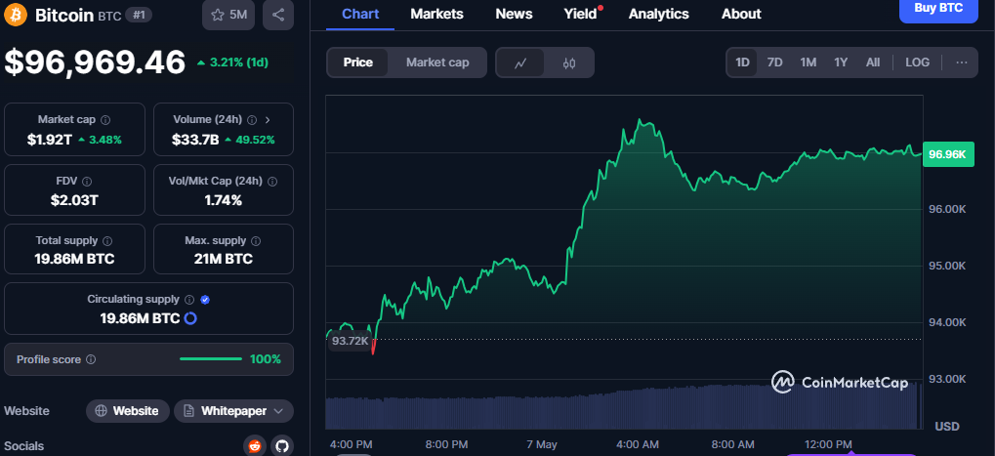The image size is (995, 456).
Task: Click the 1.74% Vol/Mkt Cap value
Action: 223,200
